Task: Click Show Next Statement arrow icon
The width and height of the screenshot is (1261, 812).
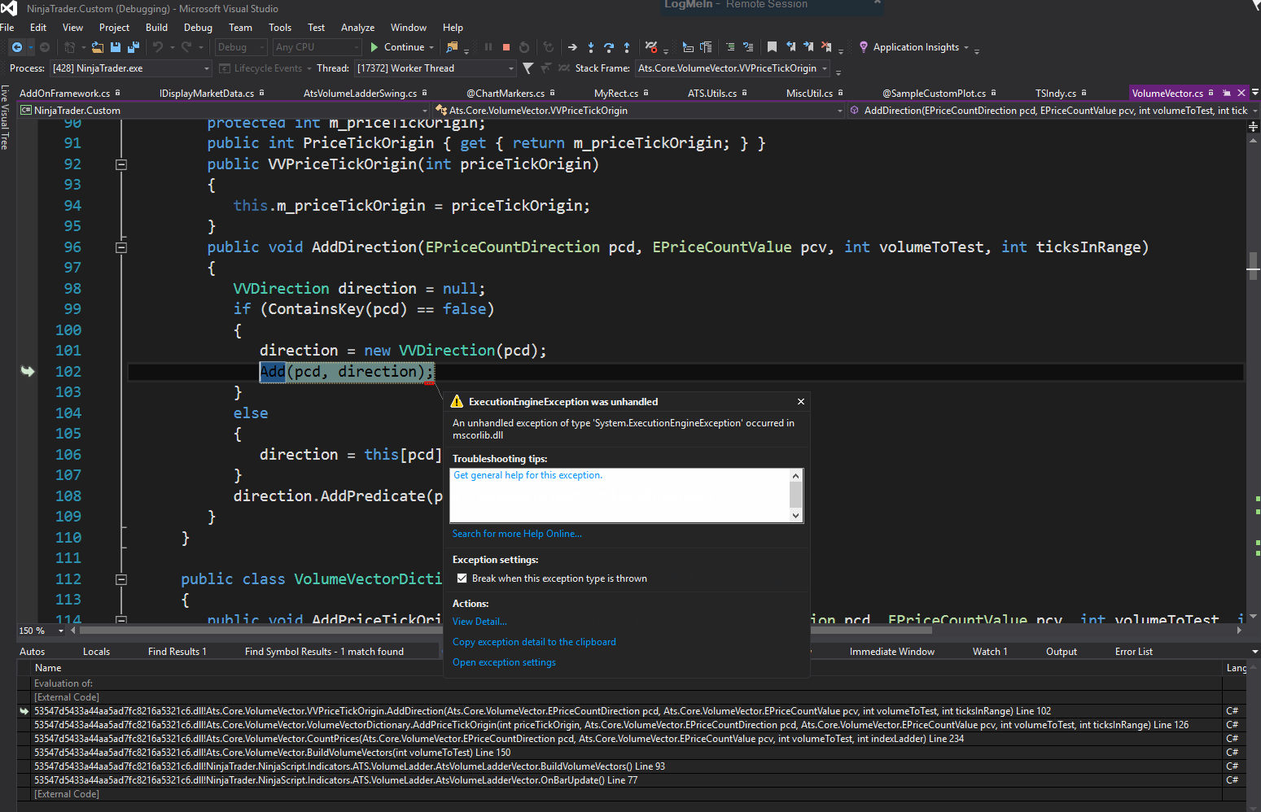Action: point(572,47)
